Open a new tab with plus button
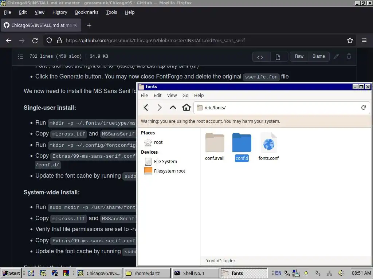373x279 pixels. point(89,25)
